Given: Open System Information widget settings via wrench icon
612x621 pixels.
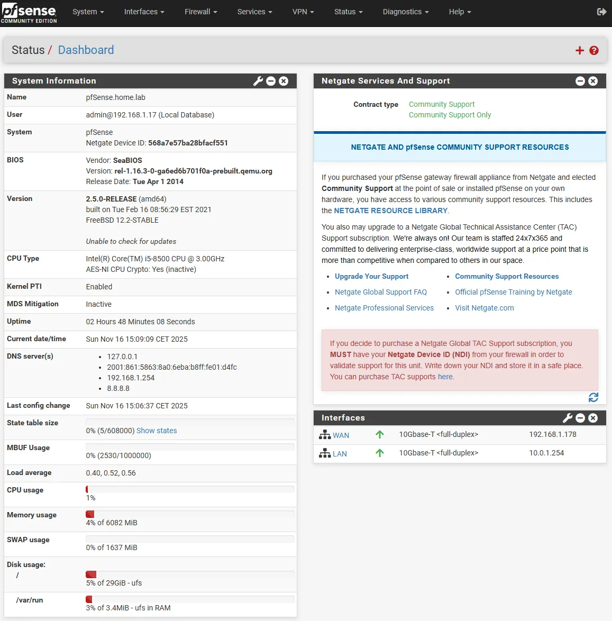Looking at the screenshot, I should [x=258, y=81].
